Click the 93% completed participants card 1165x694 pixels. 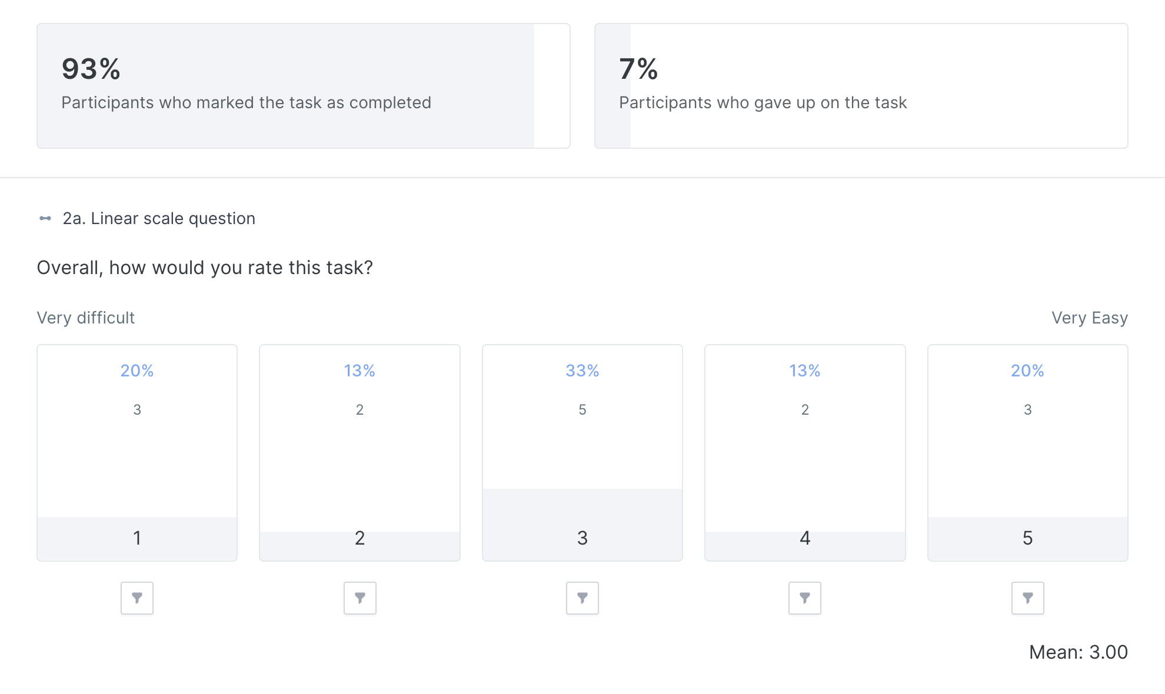click(303, 86)
